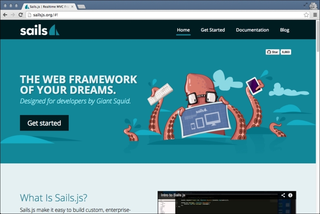This screenshot has width=320, height=214.
Task: Click the 6,863 star count
Action: (x=286, y=52)
